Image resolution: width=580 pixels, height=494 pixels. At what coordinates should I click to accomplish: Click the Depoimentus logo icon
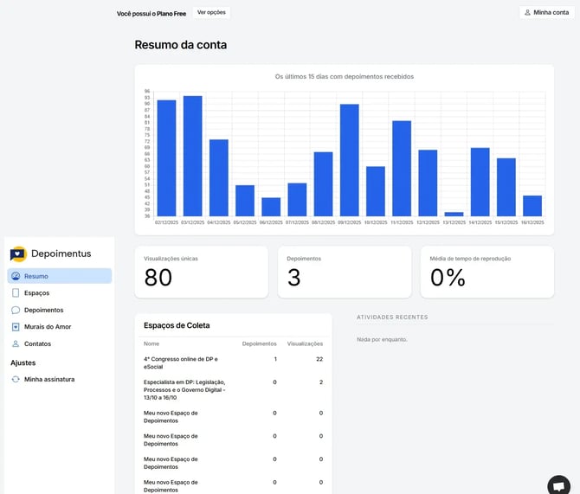point(18,253)
